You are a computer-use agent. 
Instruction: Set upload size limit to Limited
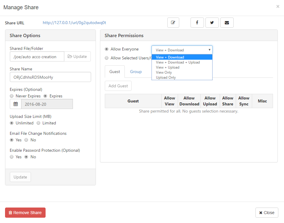[x=38, y=123]
